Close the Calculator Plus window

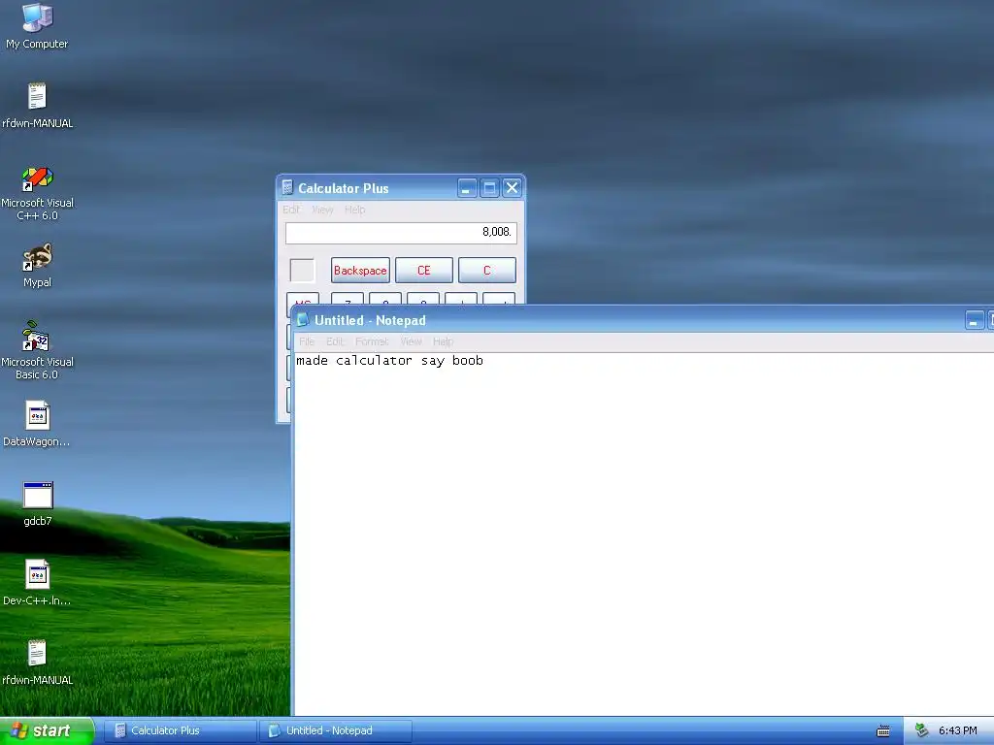(512, 188)
